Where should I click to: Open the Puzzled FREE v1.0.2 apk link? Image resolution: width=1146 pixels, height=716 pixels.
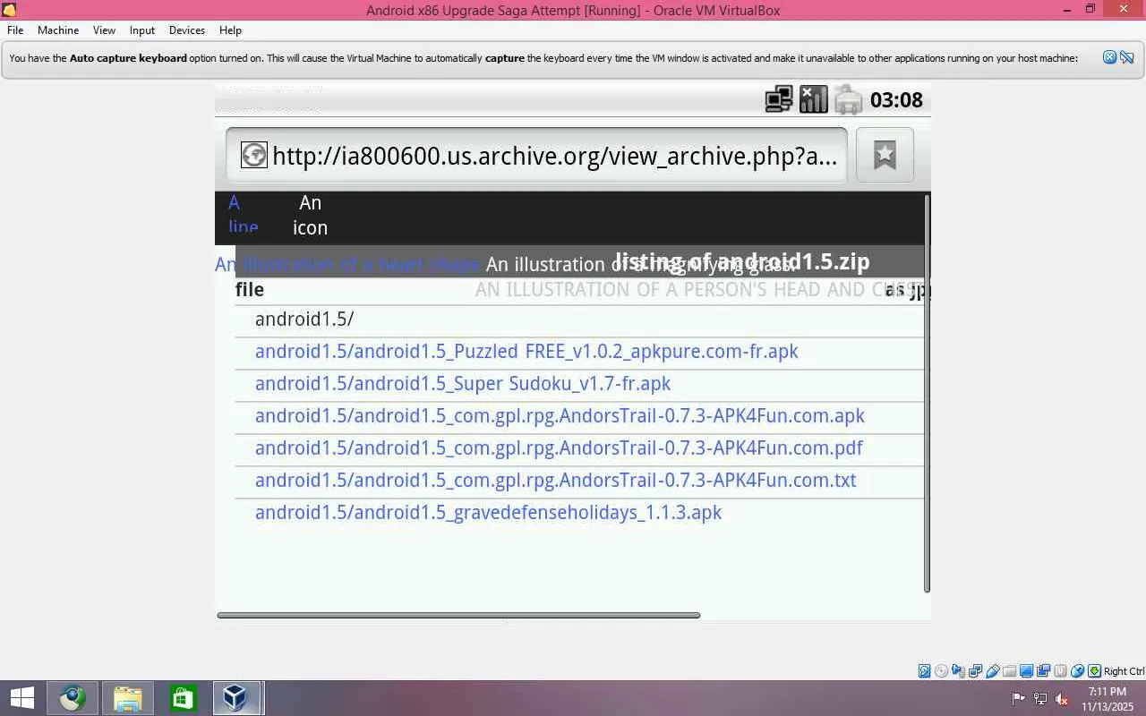click(526, 352)
